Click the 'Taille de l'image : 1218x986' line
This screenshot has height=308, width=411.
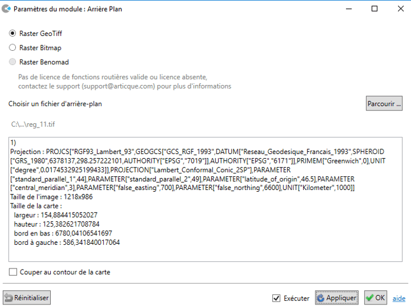click(51, 196)
